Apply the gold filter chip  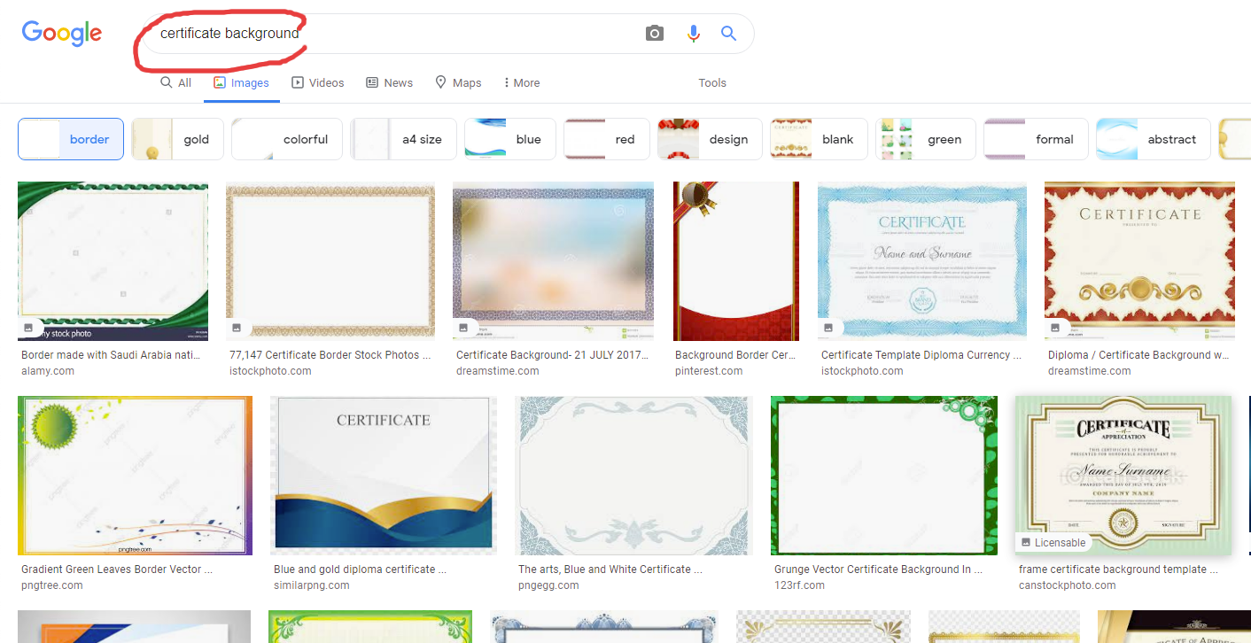click(177, 139)
